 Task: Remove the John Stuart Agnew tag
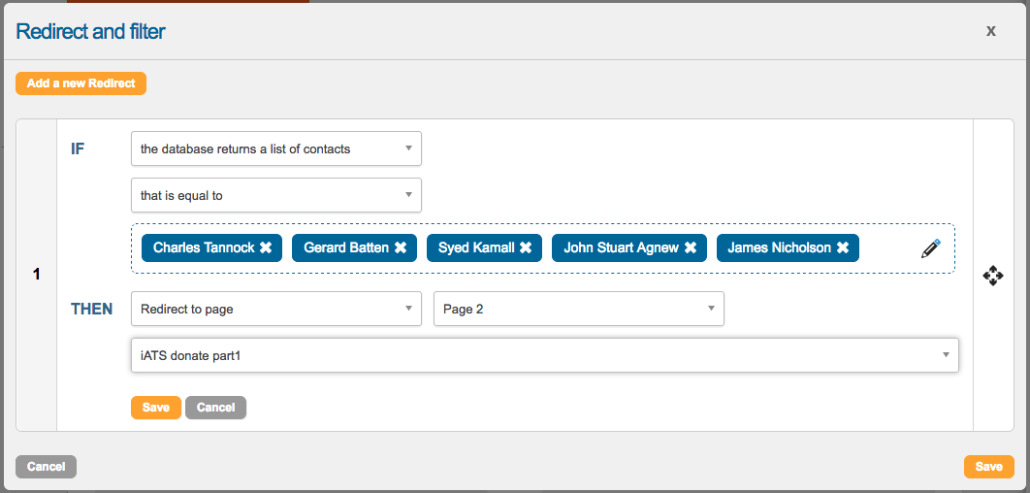point(691,247)
